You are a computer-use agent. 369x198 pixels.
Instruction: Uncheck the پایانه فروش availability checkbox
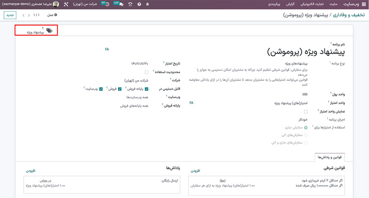coord(146,89)
